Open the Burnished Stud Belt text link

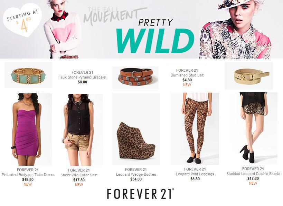coord(187,75)
